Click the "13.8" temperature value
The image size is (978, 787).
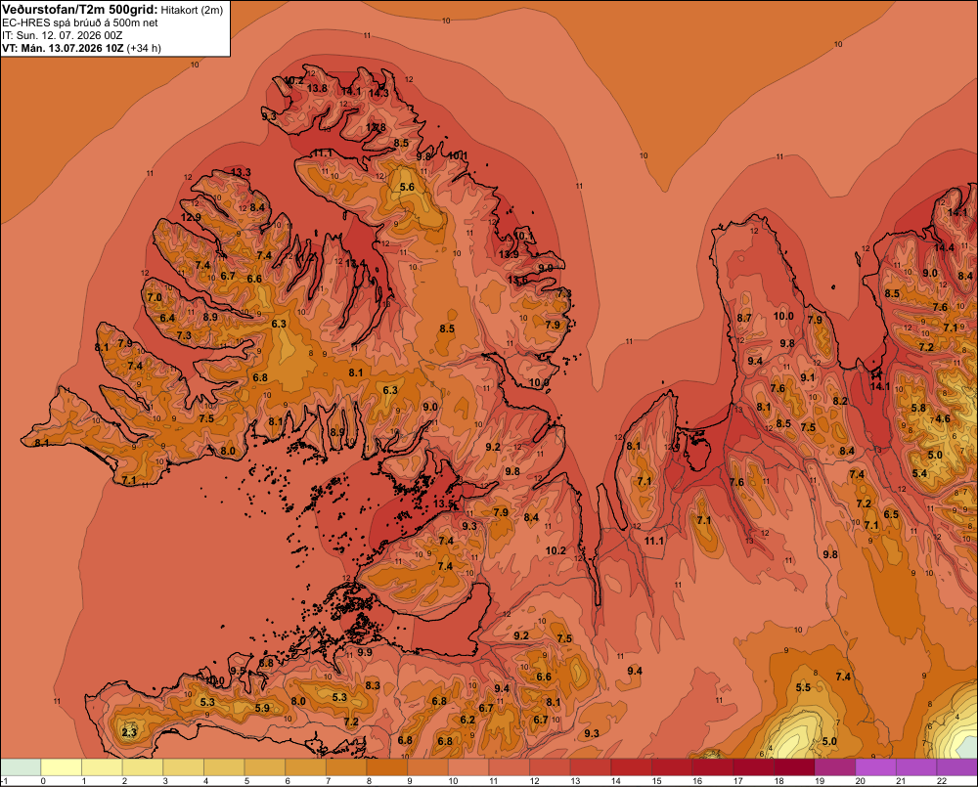point(317,89)
